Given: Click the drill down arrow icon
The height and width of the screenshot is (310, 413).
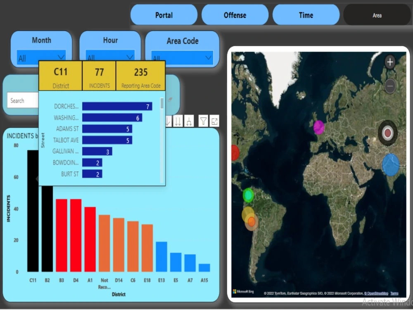Looking at the screenshot, I should tap(168, 121).
